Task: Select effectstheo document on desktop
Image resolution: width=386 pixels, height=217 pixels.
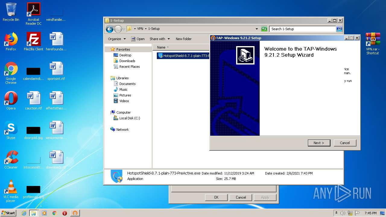Action: pyautogui.click(x=56, y=101)
